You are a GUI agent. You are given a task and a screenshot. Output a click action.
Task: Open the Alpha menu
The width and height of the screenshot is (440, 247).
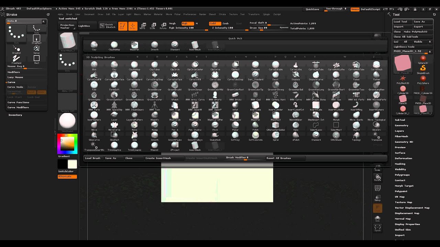click(60, 14)
